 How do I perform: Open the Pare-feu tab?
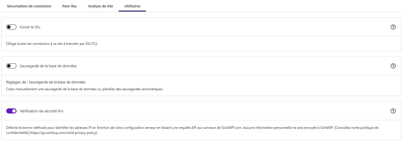(69, 6)
